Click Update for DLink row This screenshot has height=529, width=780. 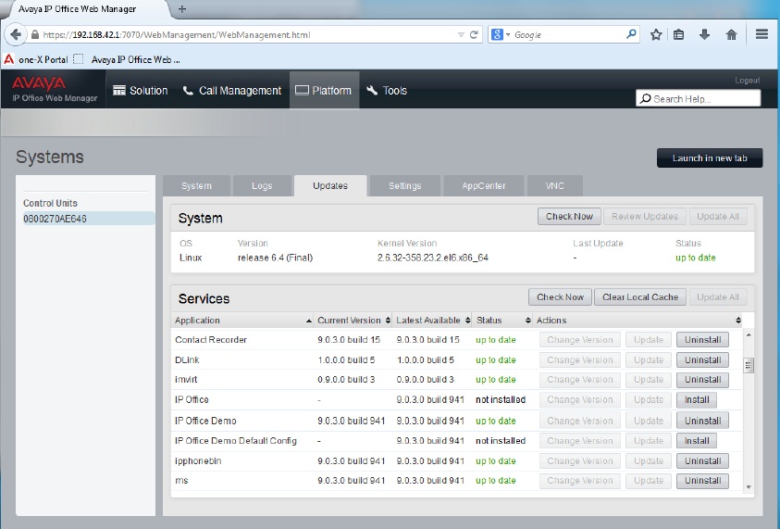pos(649,359)
